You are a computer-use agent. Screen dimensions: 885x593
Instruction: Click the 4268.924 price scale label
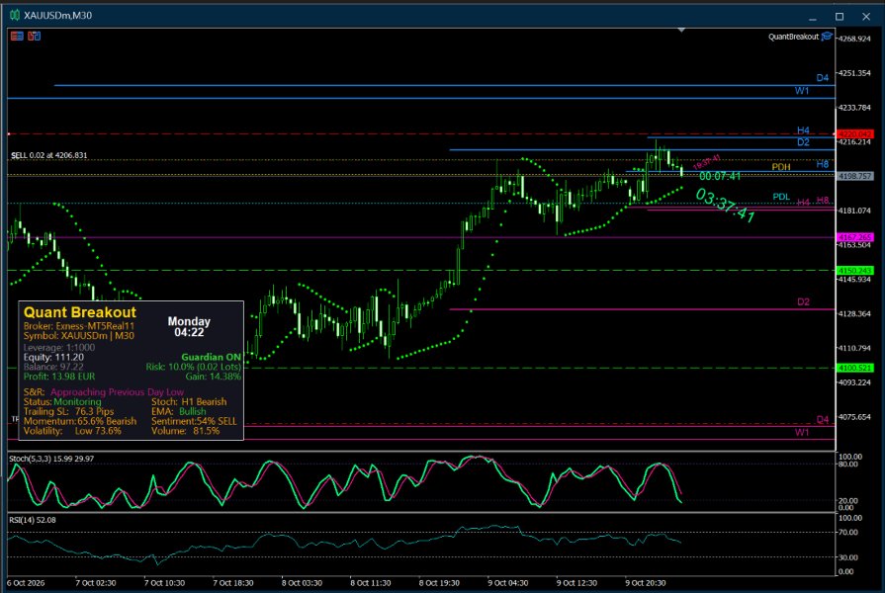(854, 39)
